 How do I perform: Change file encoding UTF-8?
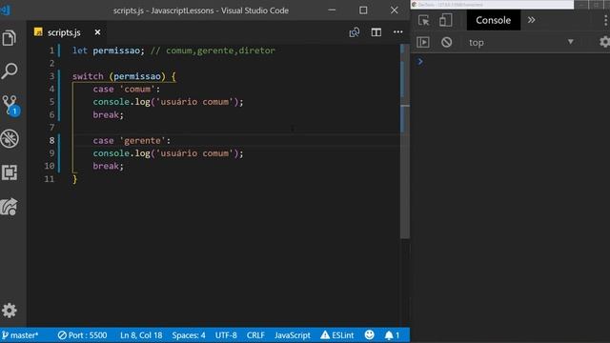(226, 335)
